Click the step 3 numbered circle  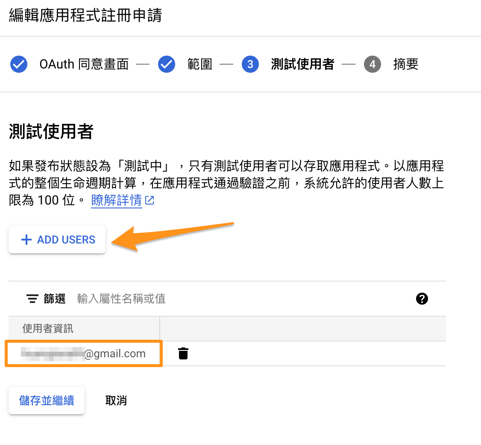pyautogui.click(x=250, y=65)
